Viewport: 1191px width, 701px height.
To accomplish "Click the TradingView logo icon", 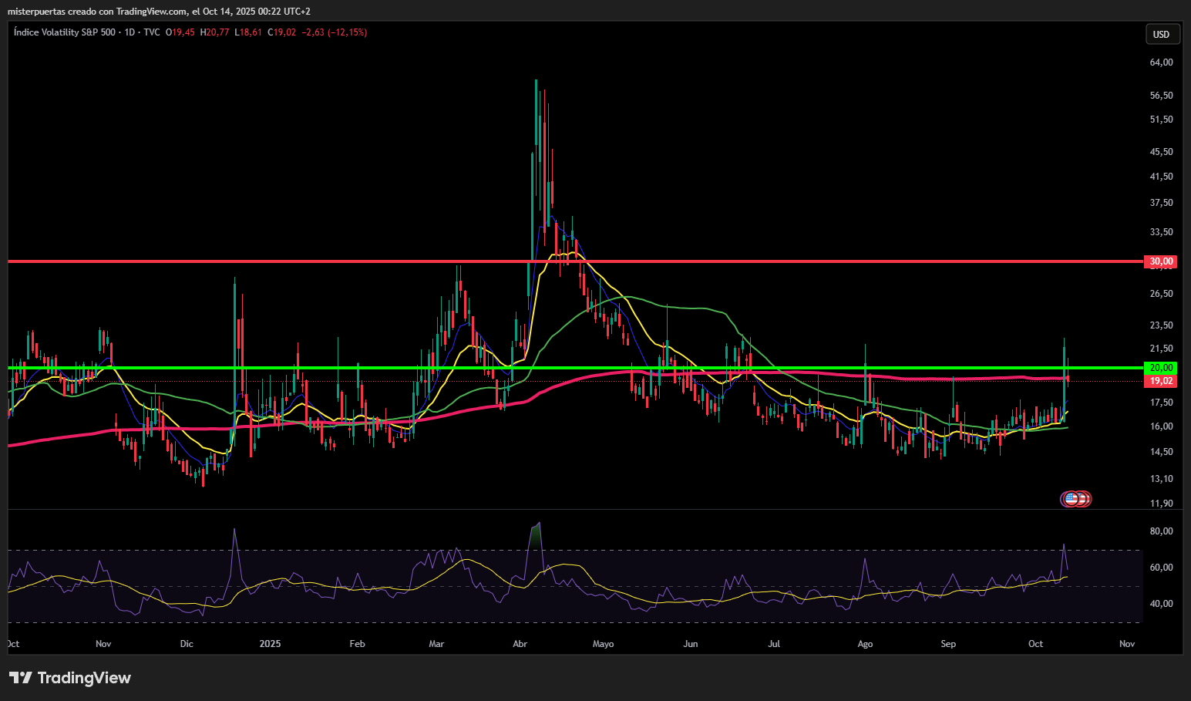I will click(21, 678).
